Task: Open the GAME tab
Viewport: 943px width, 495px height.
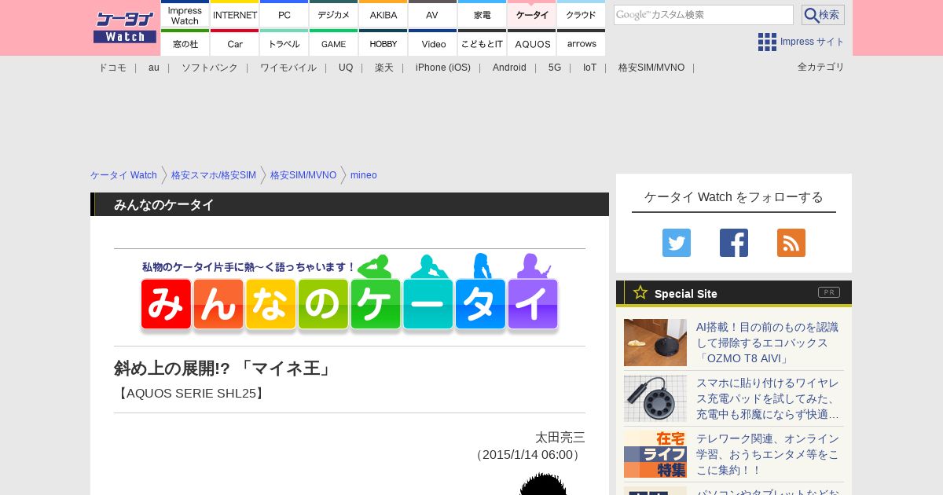Action: tap(334, 43)
